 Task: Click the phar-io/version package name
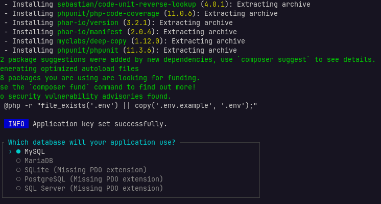(x=88, y=22)
